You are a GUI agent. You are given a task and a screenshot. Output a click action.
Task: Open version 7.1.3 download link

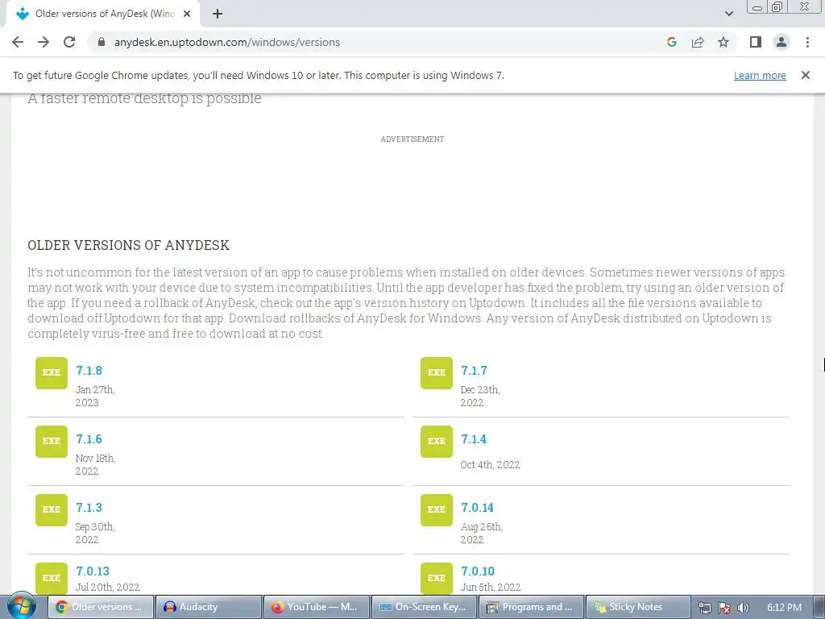click(89, 508)
